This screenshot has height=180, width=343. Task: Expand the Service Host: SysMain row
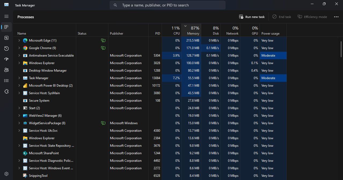tap(19, 93)
